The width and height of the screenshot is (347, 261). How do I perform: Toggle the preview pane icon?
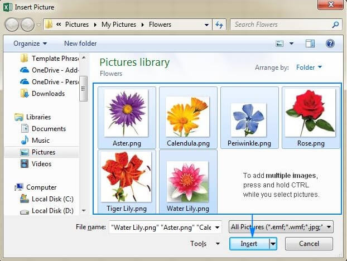(310, 43)
